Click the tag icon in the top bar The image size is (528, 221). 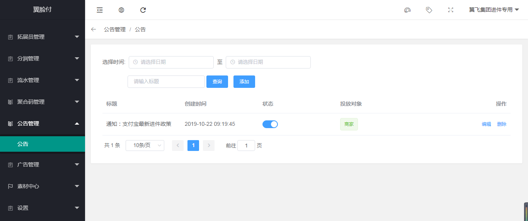pos(429,10)
